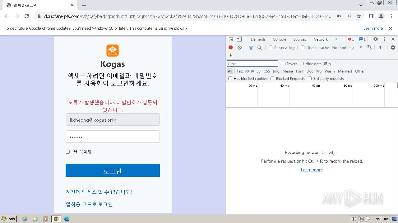Toggle Chrome side panel
Viewport: 398px width, 223px height.
pos(371,16)
